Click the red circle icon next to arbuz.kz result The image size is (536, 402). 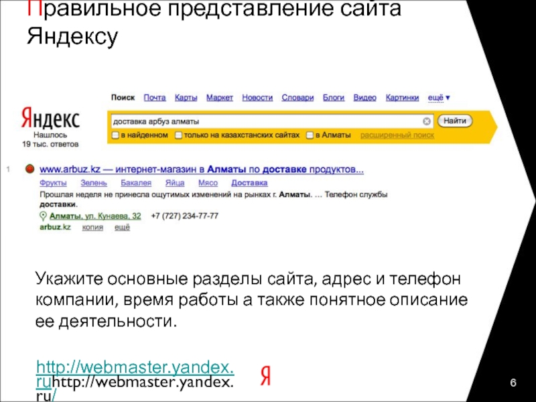pos(29,169)
